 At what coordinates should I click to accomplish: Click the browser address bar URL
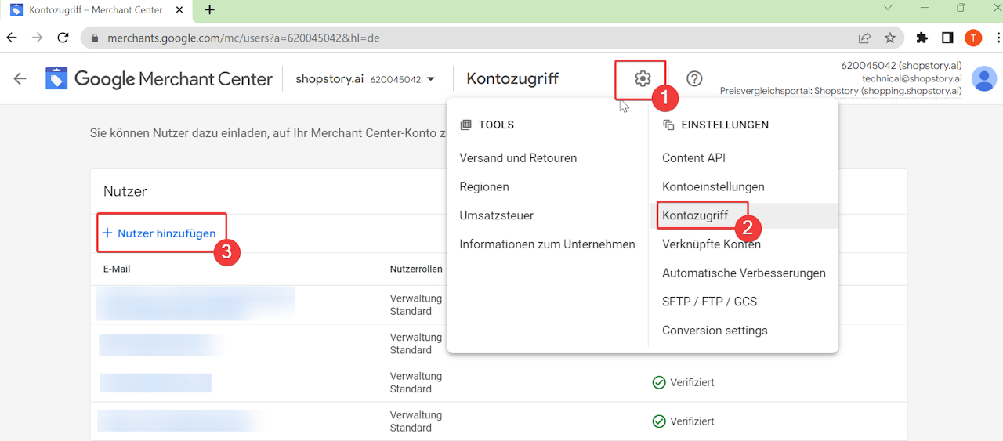[243, 38]
